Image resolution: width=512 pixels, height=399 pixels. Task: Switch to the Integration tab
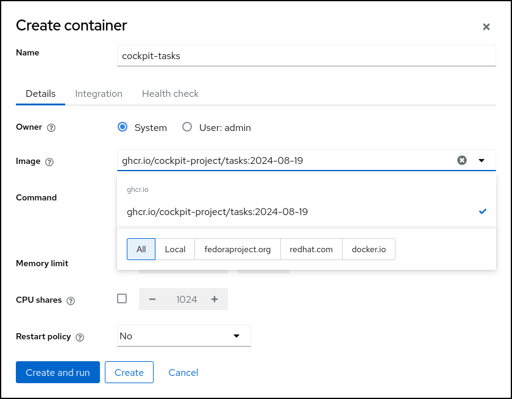[x=99, y=94]
